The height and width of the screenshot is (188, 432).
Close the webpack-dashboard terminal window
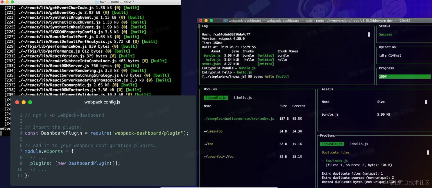(201, 21)
